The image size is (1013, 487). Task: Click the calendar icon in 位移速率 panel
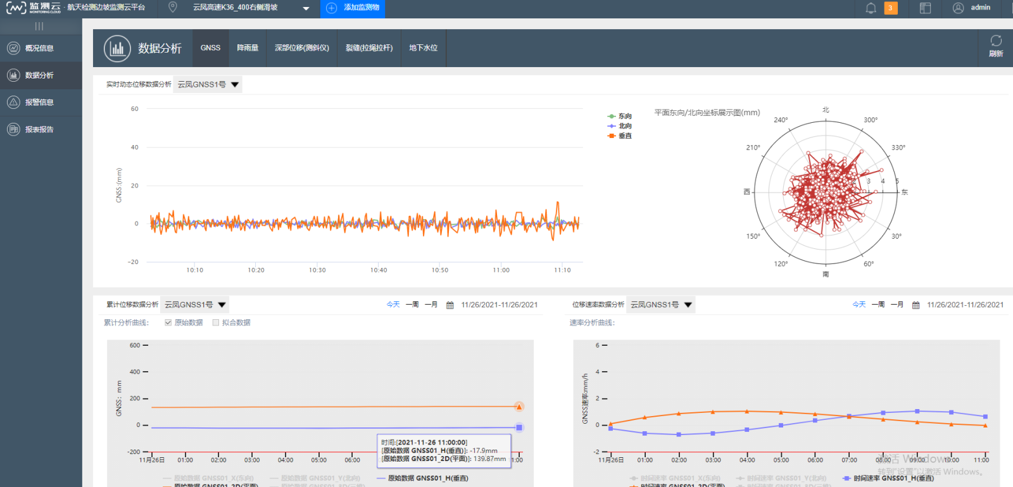pos(915,305)
